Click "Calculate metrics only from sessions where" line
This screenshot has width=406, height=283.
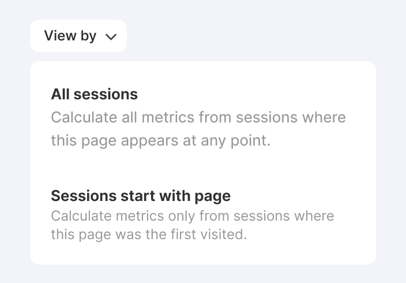pyautogui.click(x=192, y=217)
